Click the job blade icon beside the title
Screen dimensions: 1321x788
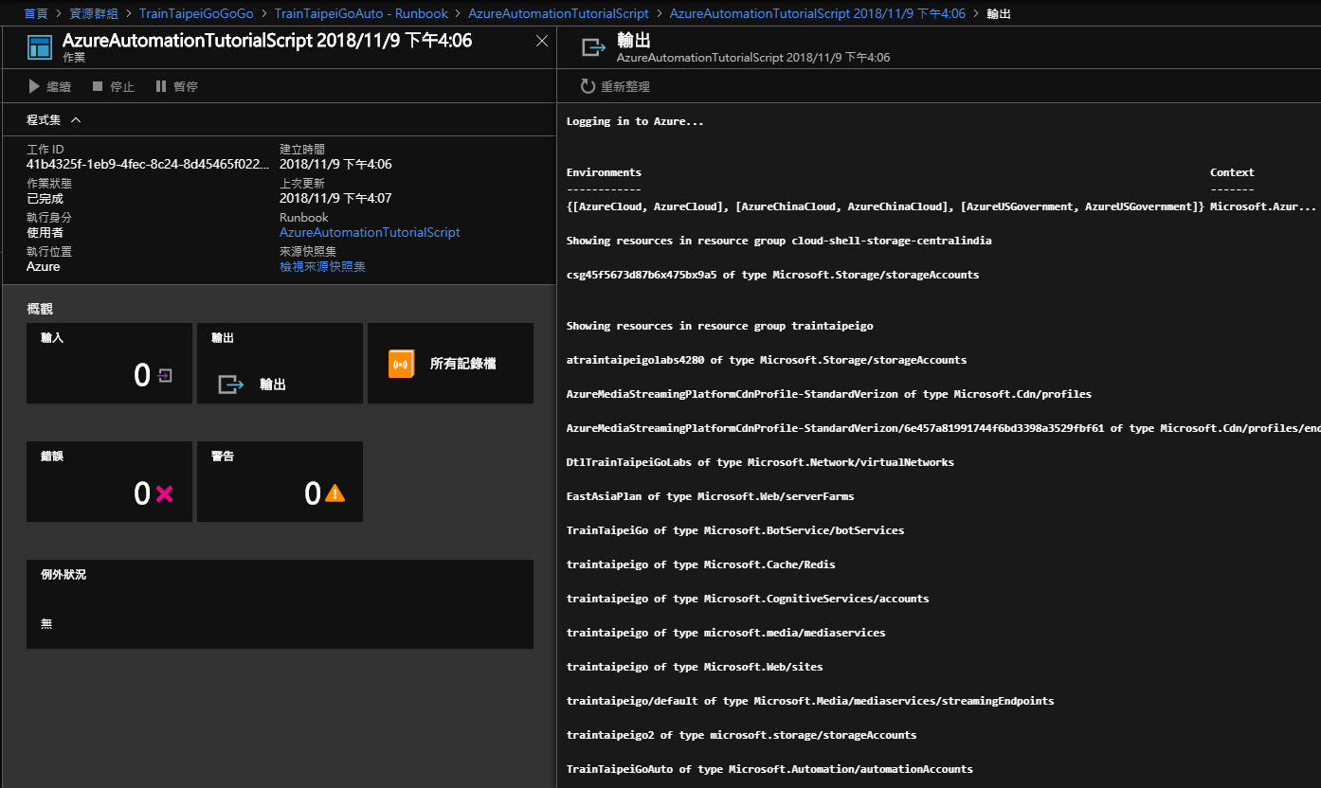[x=39, y=47]
